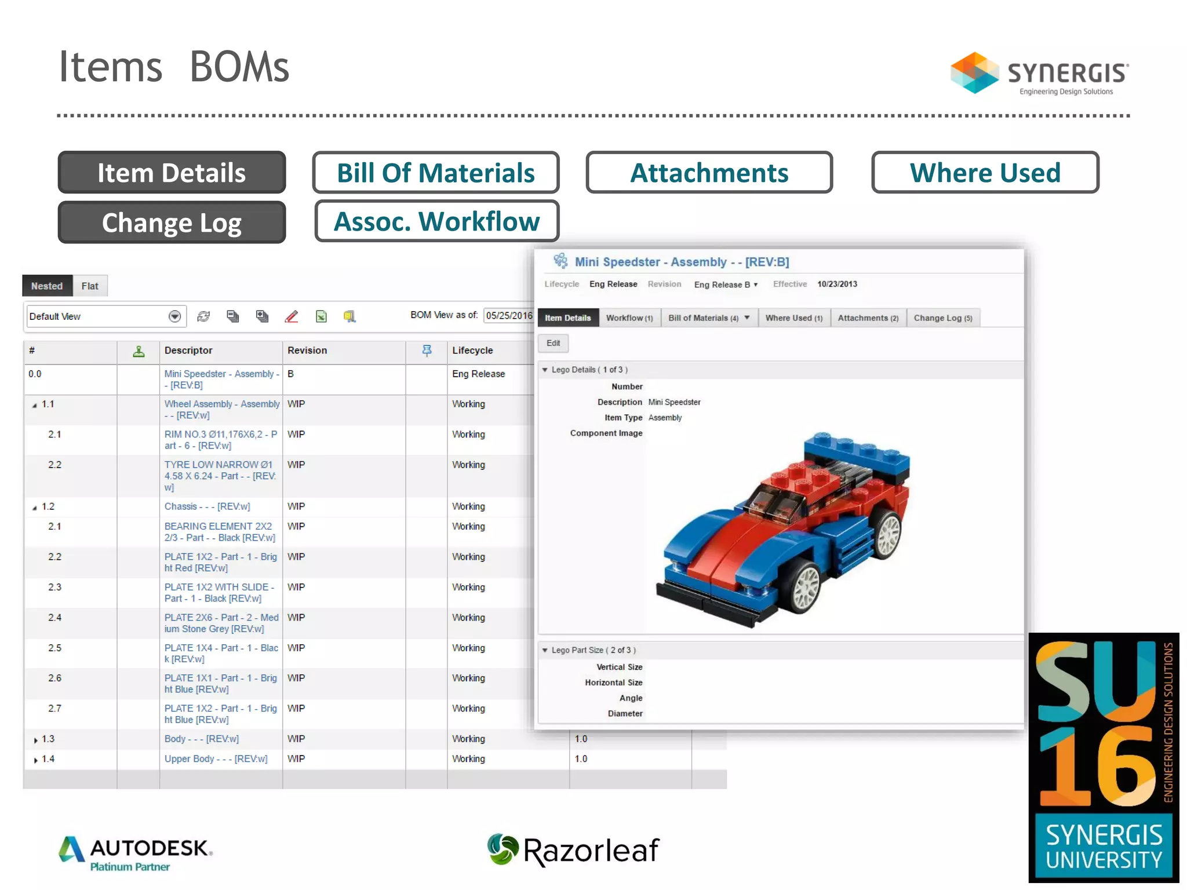The image size is (1187, 890).
Task: Select the Item Details tab in item window
Action: [x=568, y=318]
